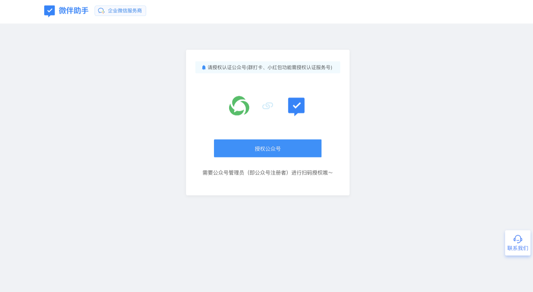The image size is (533, 292).
Task: Click the 请授权认证公众号 notice text
Action: [270, 67]
